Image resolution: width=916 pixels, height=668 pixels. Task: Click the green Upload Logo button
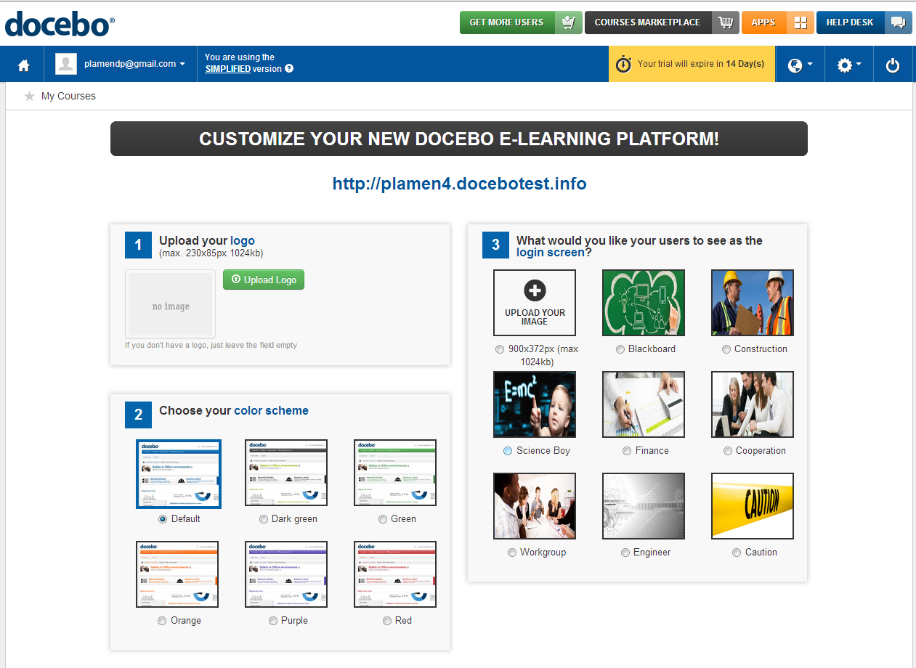[x=264, y=280]
